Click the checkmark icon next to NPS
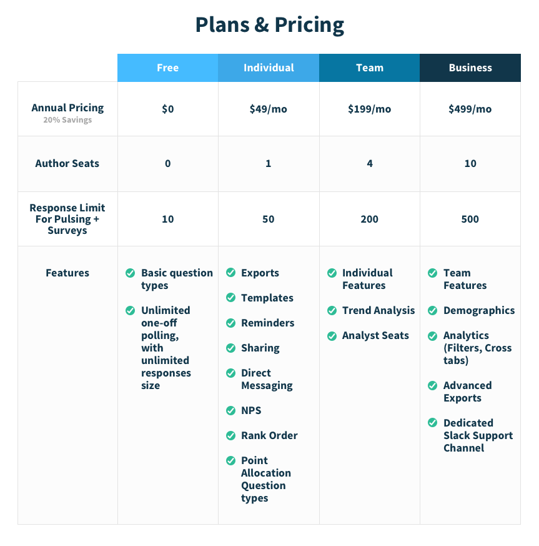The height and width of the screenshot is (546, 539). click(231, 410)
